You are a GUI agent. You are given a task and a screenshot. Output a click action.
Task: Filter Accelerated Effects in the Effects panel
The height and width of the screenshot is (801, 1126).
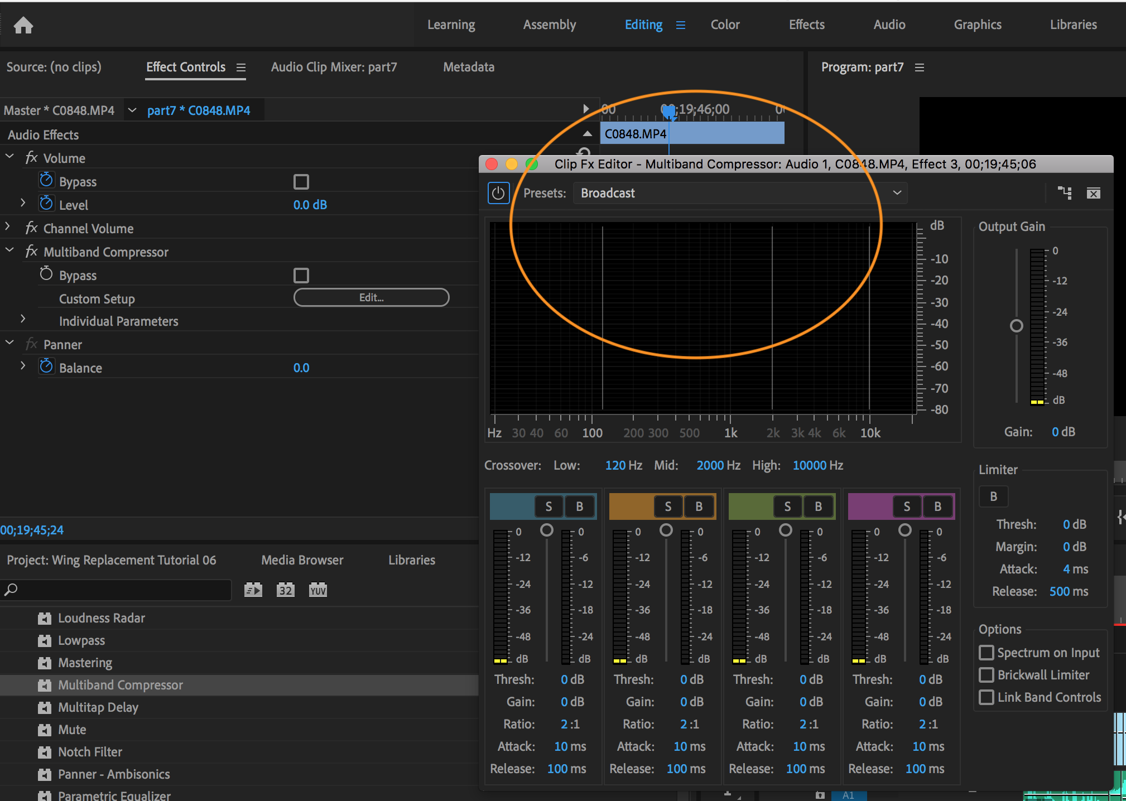point(253,590)
